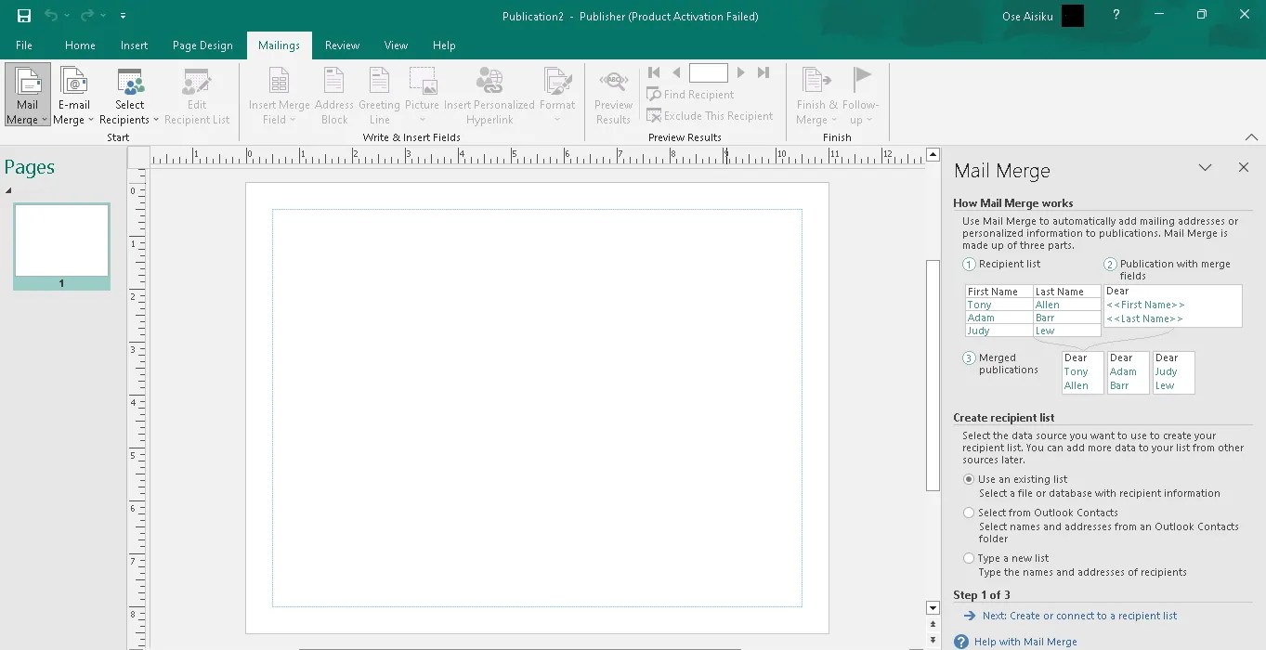Select the E-mail Merge icon
Screen dimensions: 1266x650
[73, 93]
